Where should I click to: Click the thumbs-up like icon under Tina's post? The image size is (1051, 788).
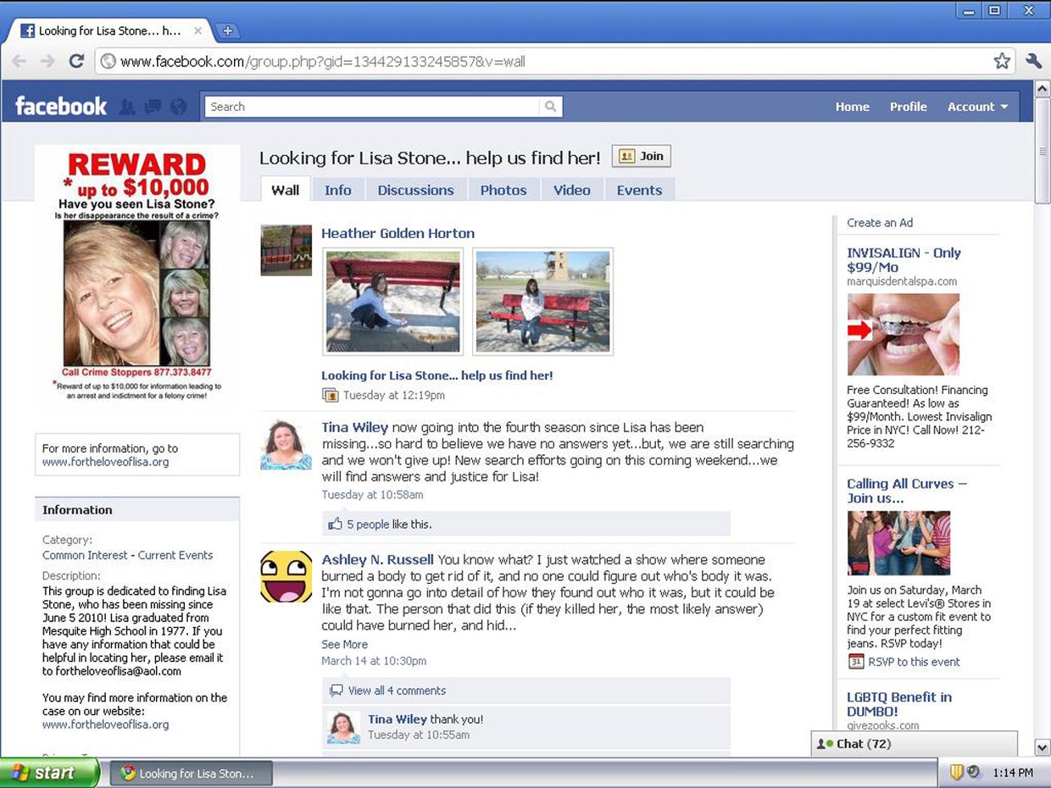336,524
